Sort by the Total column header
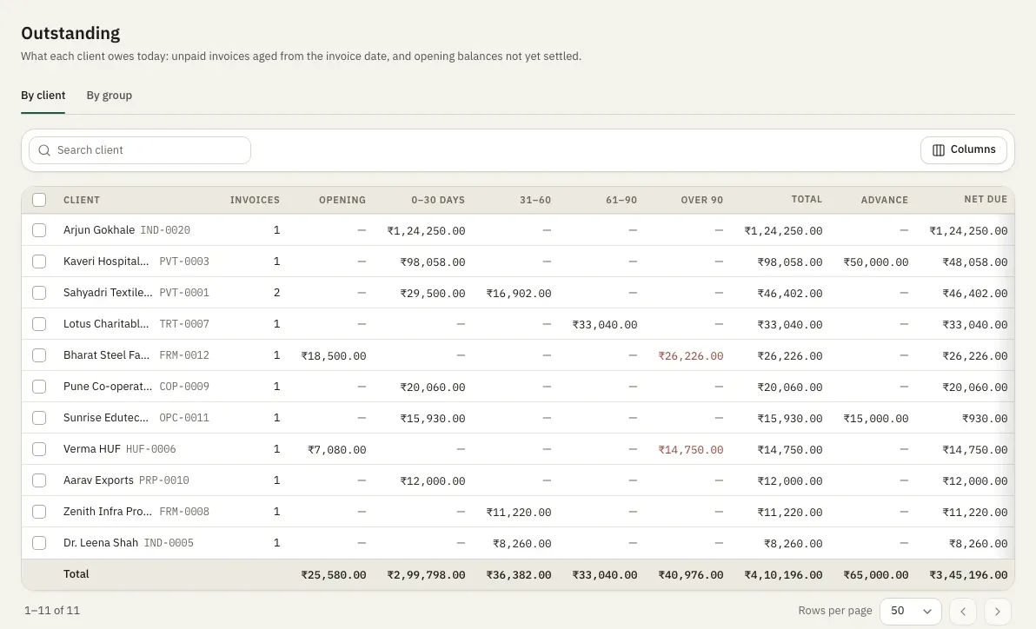This screenshot has width=1036, height=629. coord(807,200)
